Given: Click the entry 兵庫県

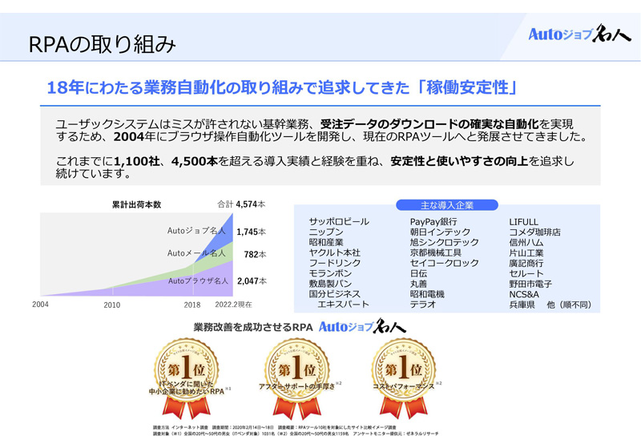Looking at the screenshot, I should coord(522,305).
